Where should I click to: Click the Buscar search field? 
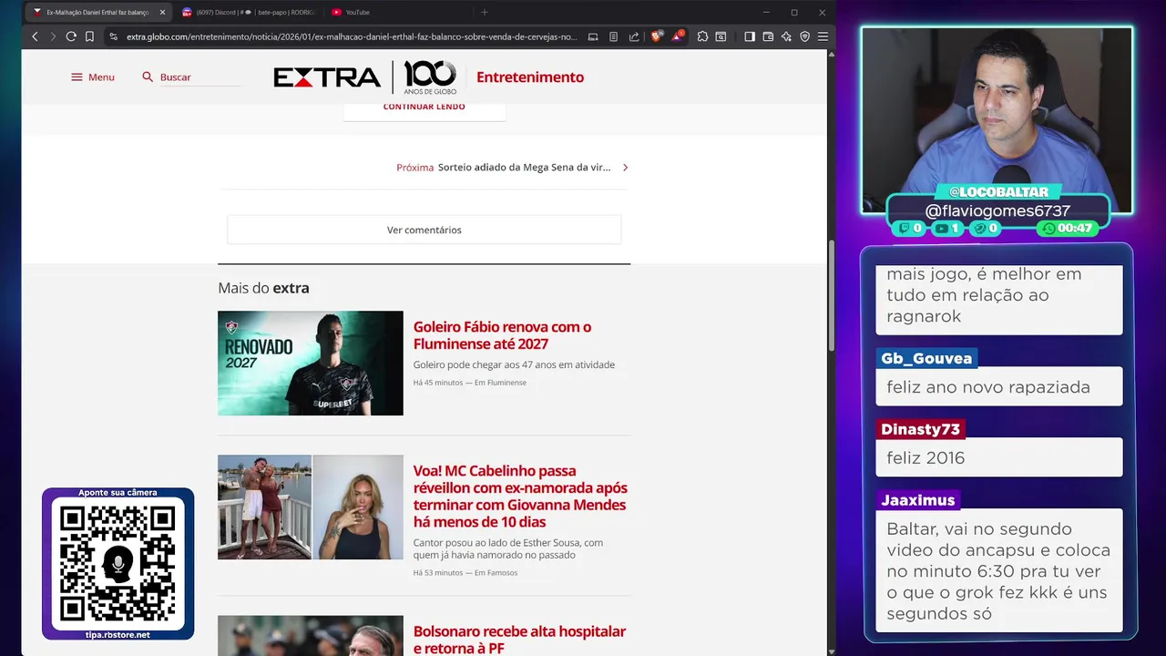[199, 77]
